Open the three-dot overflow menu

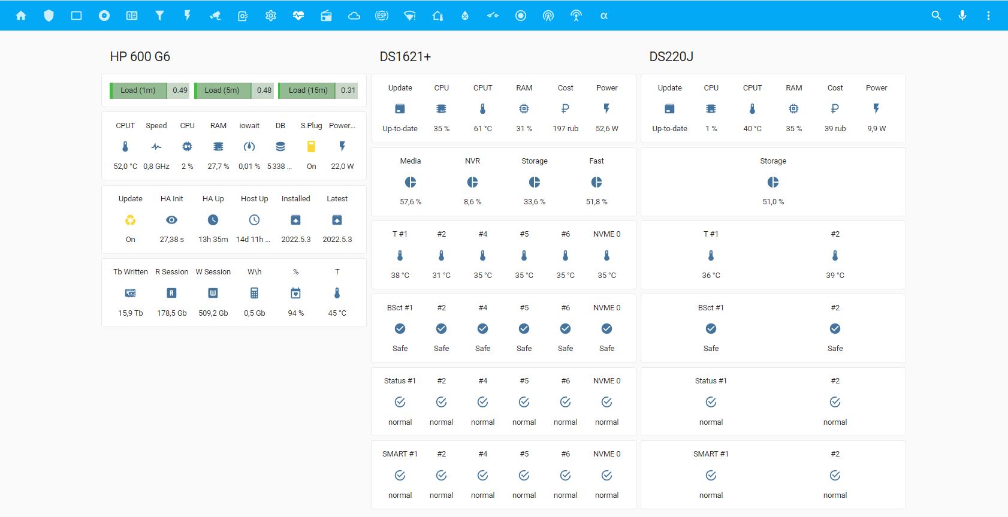pos(988,16)
